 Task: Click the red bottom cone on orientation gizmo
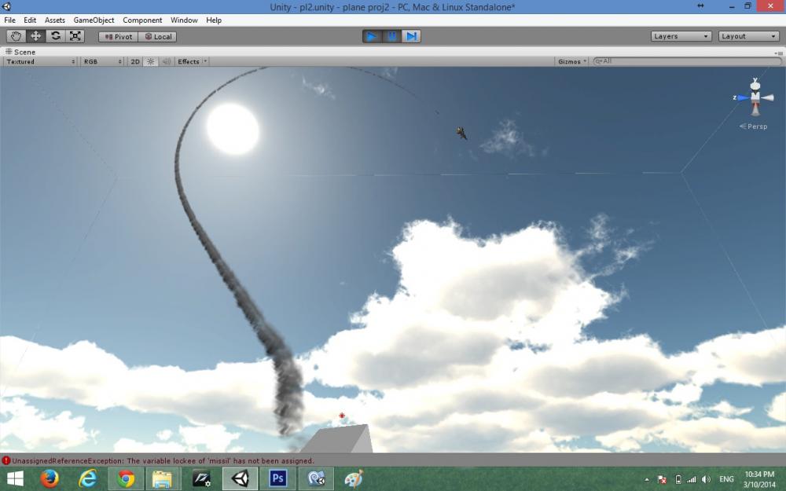[x=755, y=109]
